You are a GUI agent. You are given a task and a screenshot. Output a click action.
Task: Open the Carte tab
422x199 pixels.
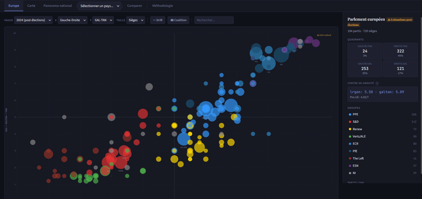[x=31, y=6]
